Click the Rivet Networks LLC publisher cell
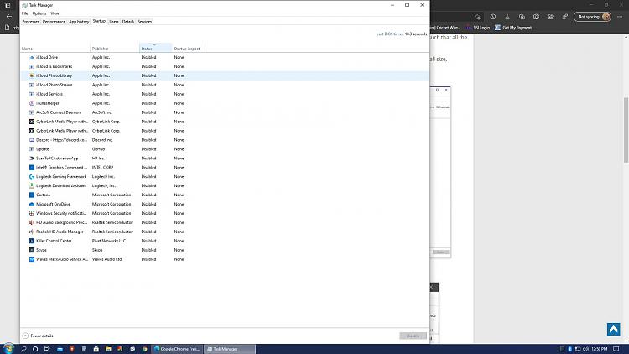This screenshot has height=354, width=629. coord(109,241)
